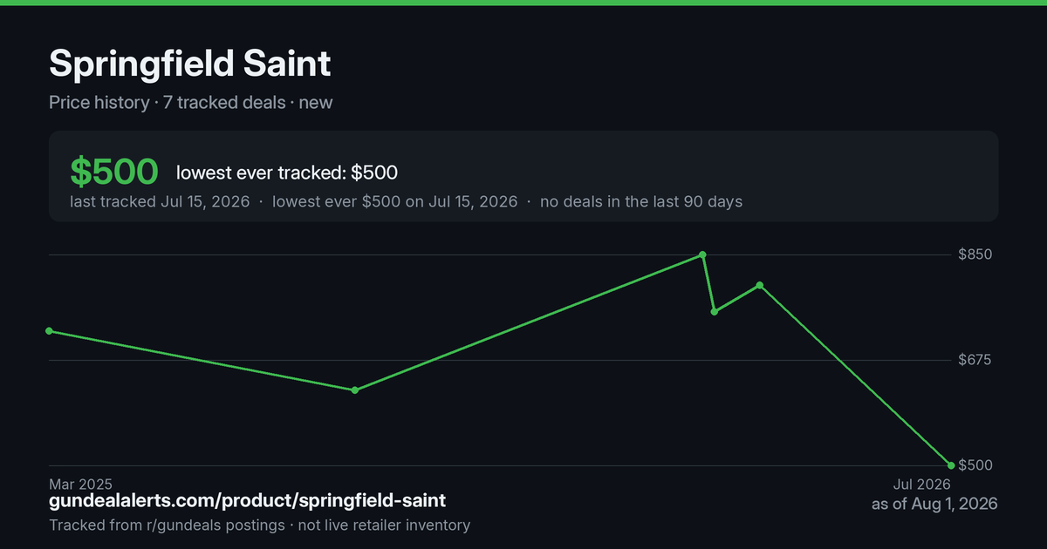Click the $500 axis label
1047x549 pixels.
pyautogui.click(x=975, y=465)
